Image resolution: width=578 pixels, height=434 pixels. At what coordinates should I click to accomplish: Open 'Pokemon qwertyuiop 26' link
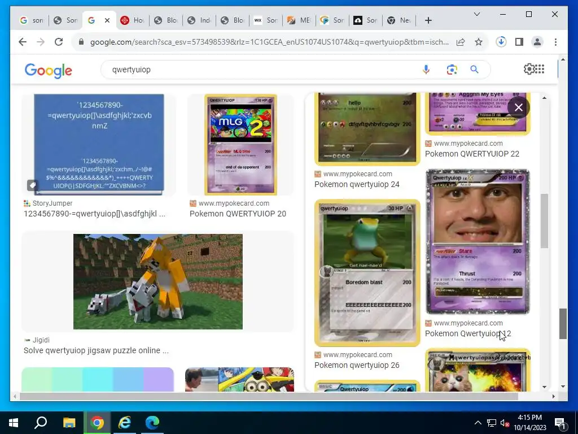click(357, 365)
